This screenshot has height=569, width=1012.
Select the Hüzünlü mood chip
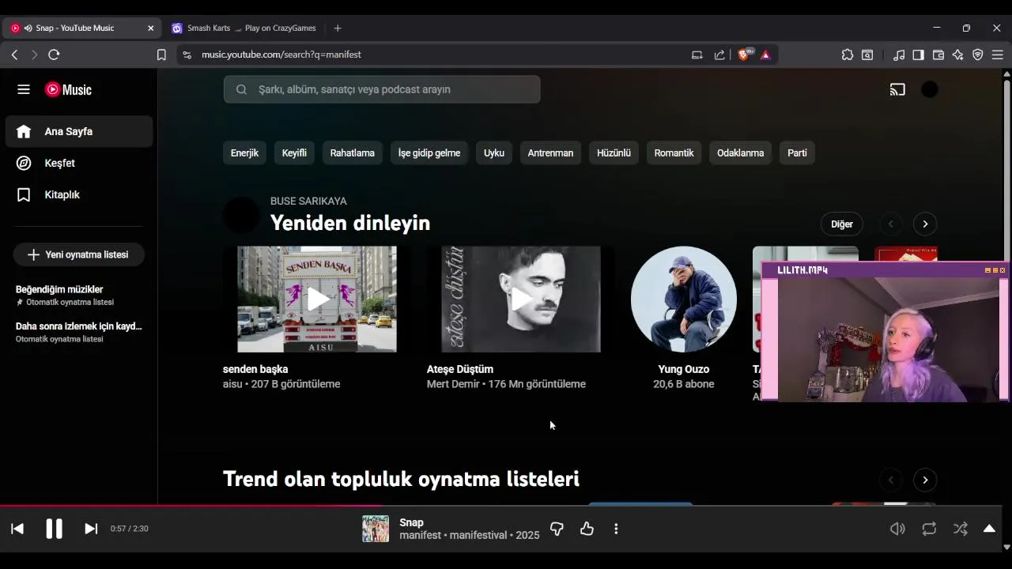(614, 153)
